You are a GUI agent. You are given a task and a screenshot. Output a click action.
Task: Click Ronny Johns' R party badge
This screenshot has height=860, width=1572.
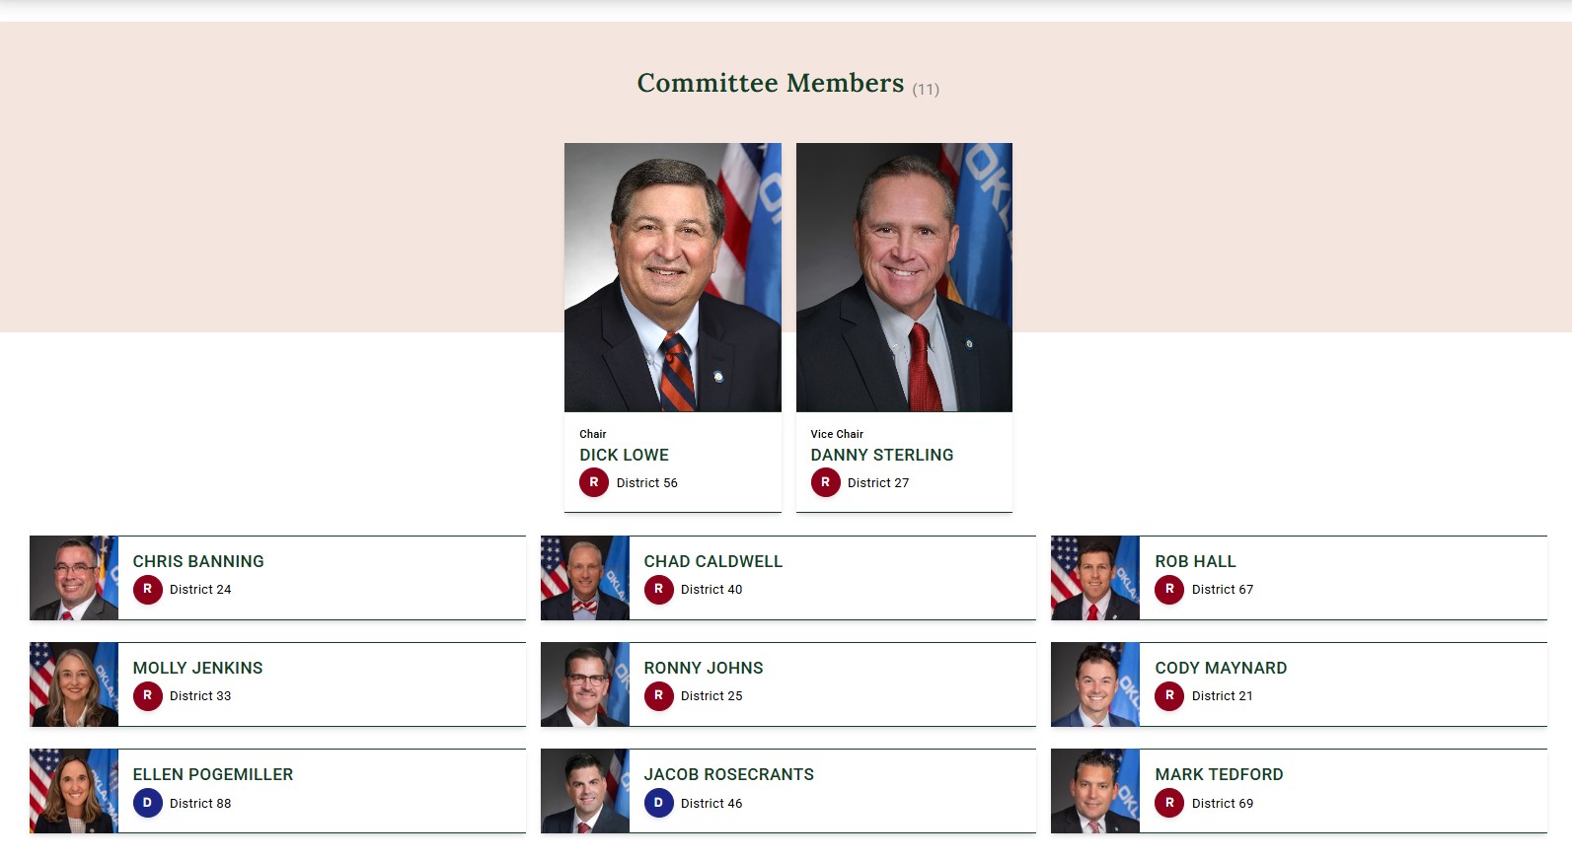tap(658, 696)
